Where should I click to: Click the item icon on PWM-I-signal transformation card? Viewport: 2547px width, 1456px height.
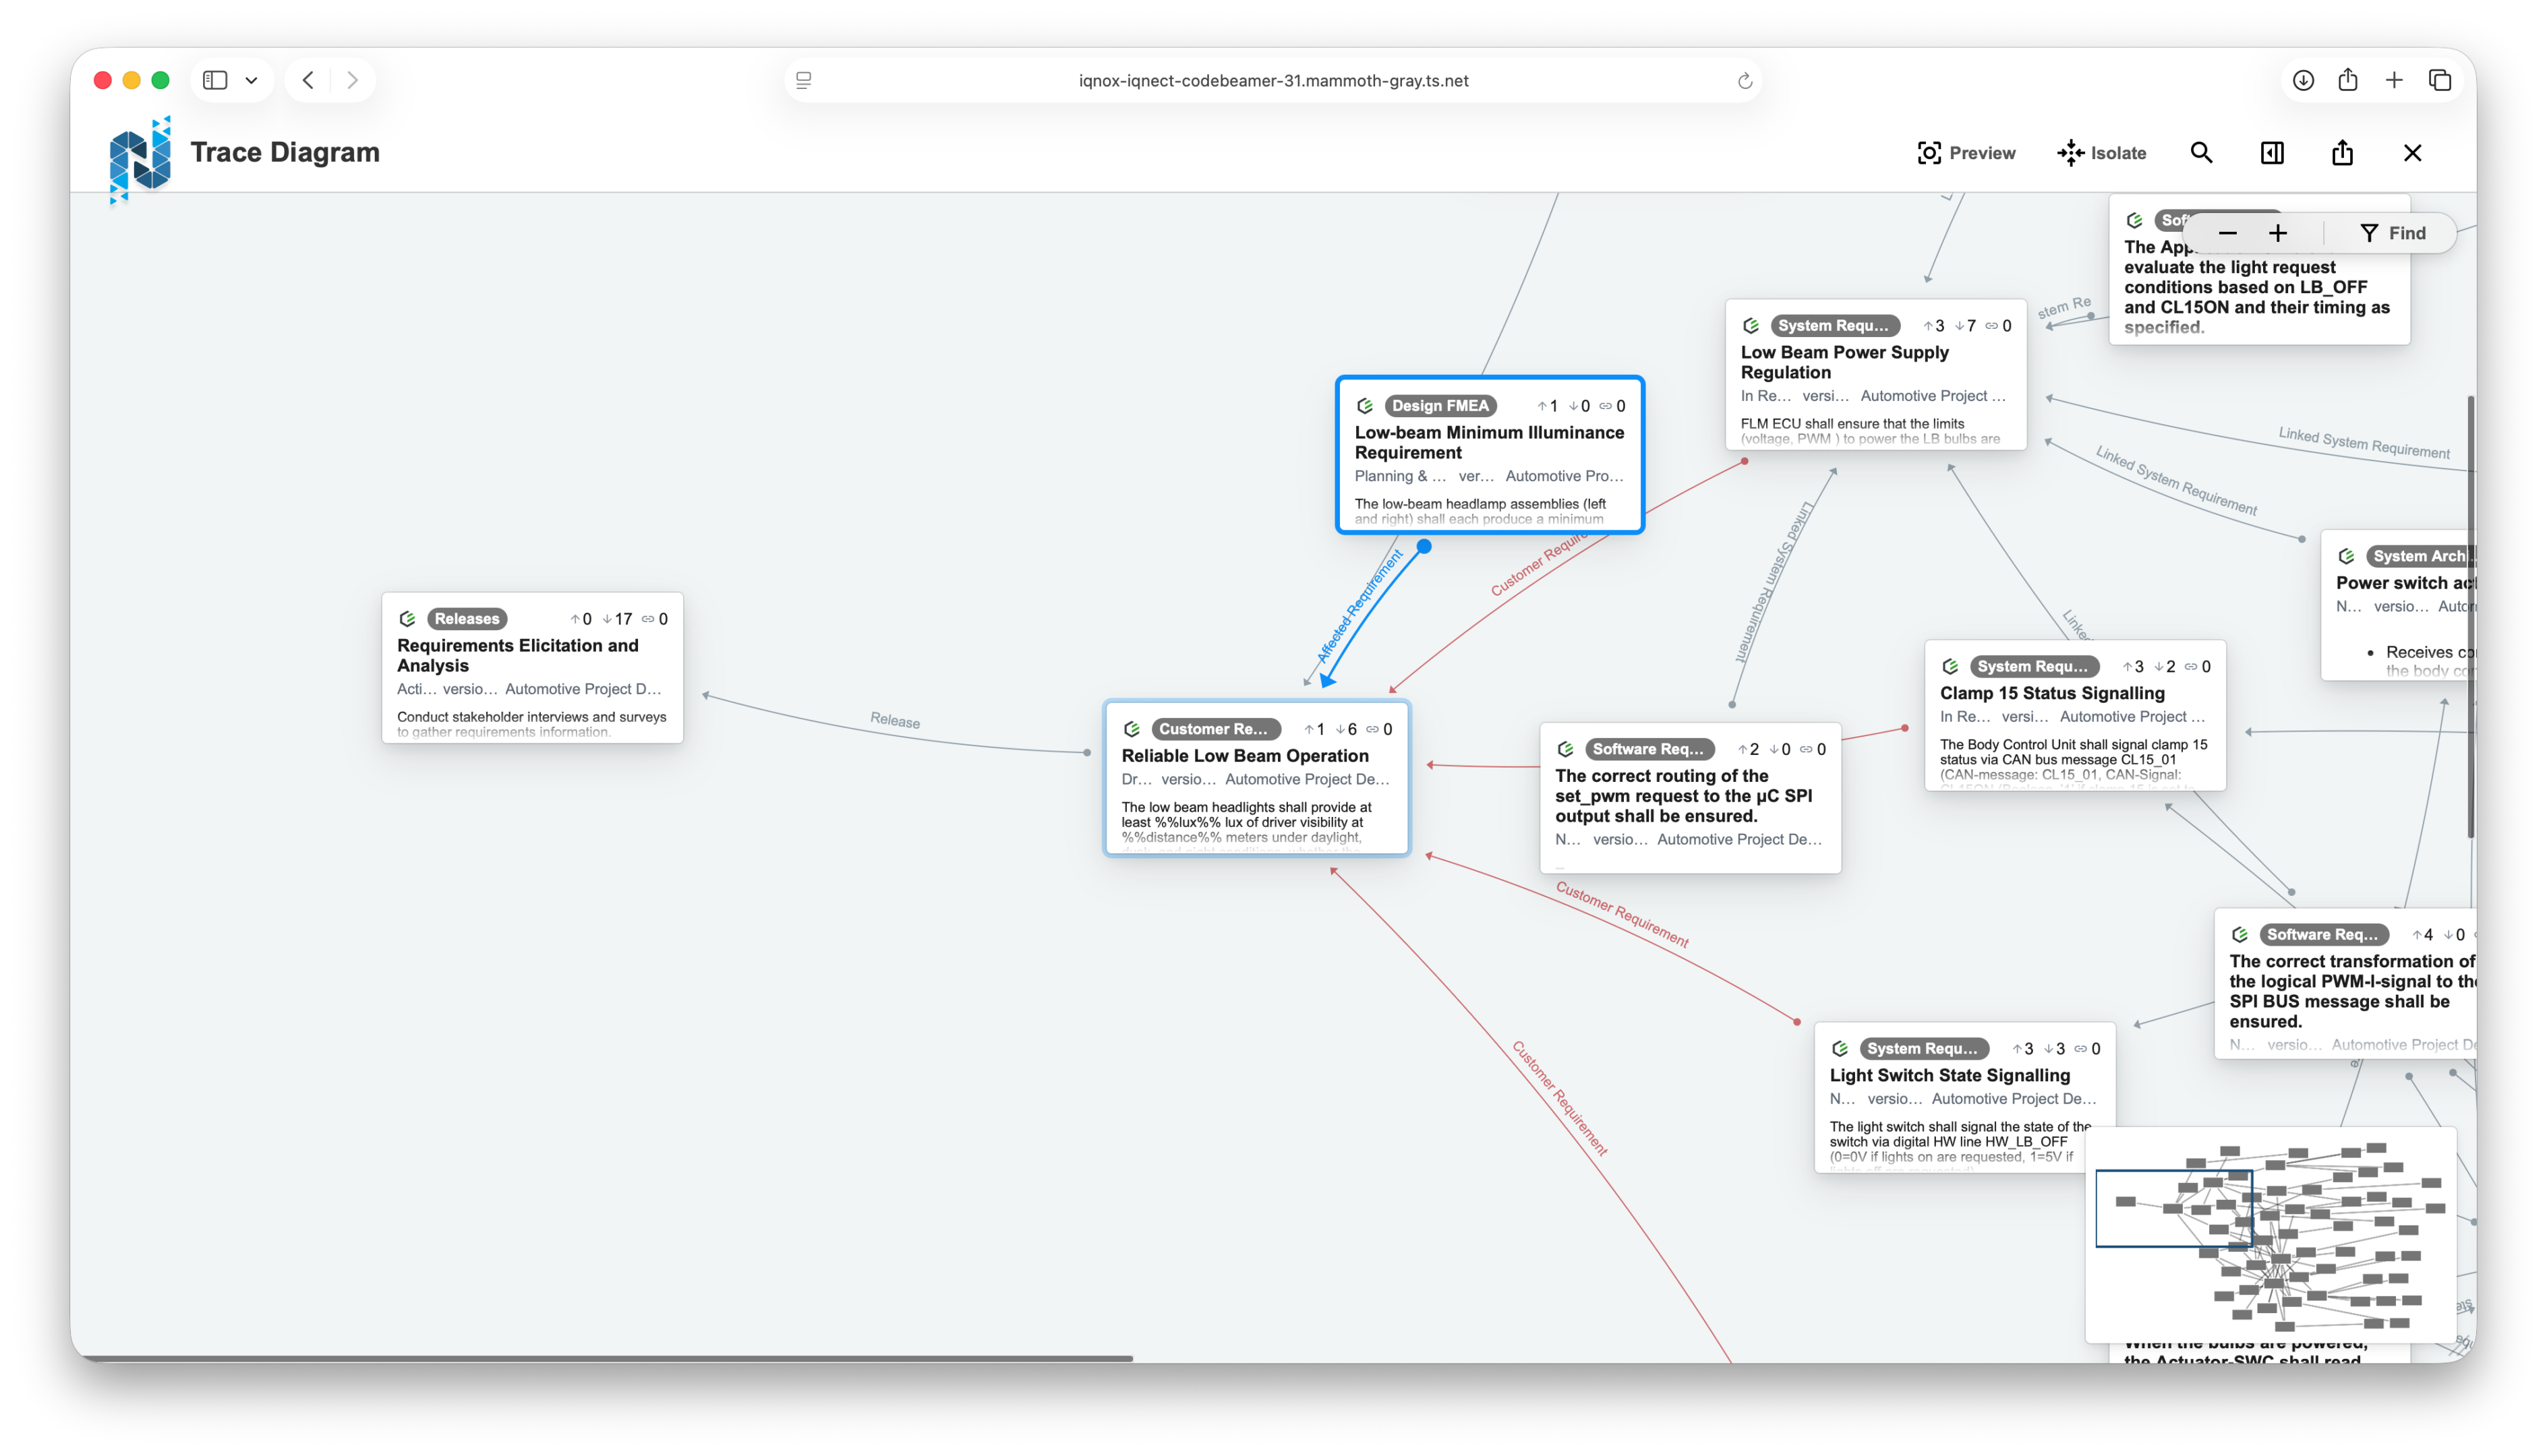click(x=2240, y=935)
